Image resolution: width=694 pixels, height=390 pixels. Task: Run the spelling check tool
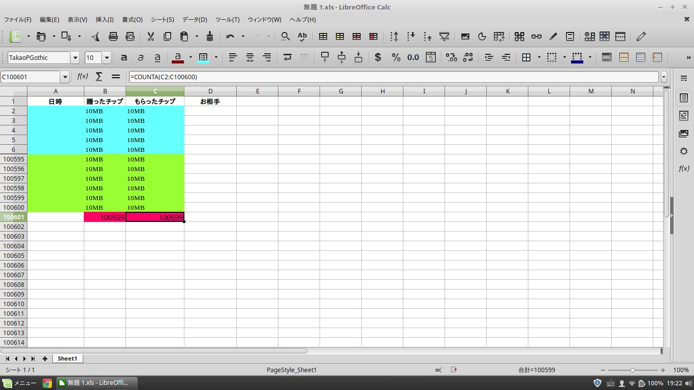302,37
